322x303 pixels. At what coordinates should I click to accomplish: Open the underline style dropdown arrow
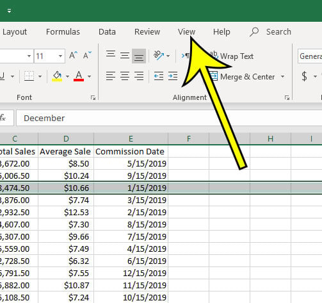[x=12, y=76]
